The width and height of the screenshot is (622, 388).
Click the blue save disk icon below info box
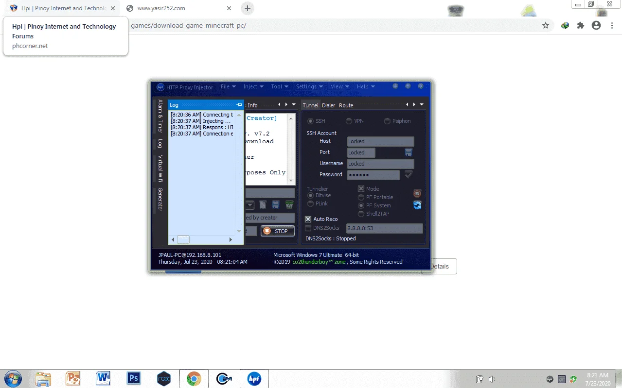pyautogui.click(x=276, y=205)
